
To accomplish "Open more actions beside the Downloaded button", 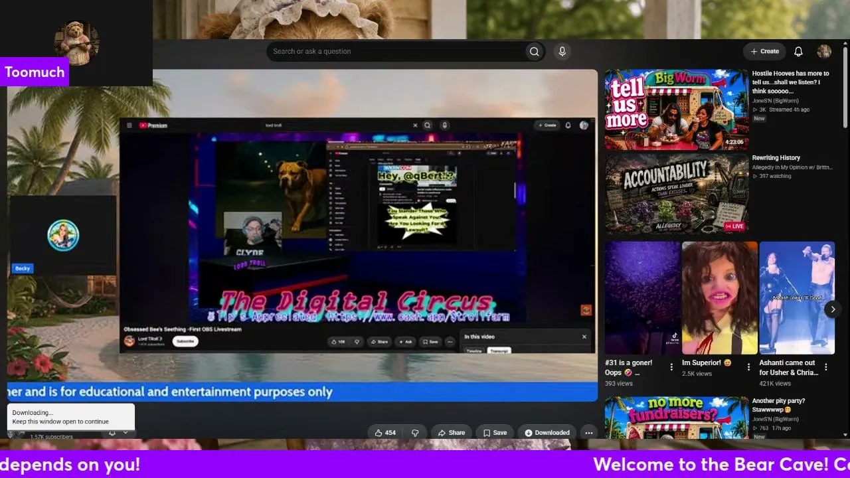I will (588, 433).
